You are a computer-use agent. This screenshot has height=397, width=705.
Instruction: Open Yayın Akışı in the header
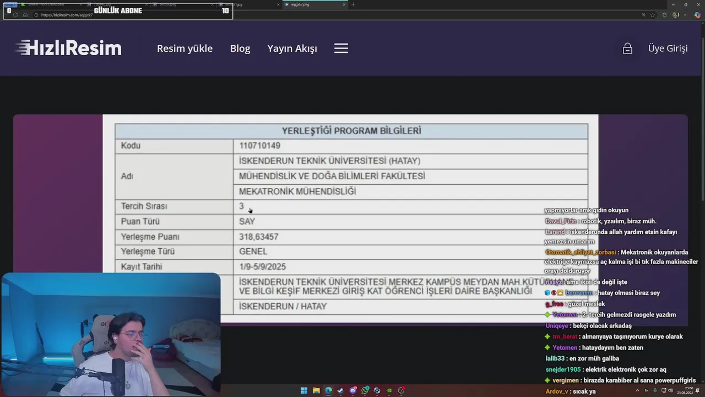pyautogui.click(x=292, y=49)
